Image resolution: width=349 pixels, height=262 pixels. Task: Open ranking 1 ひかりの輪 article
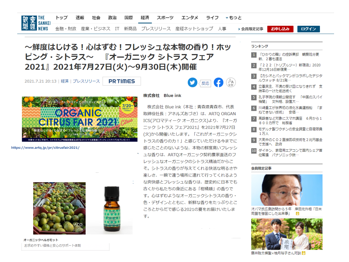coord(289,57)
